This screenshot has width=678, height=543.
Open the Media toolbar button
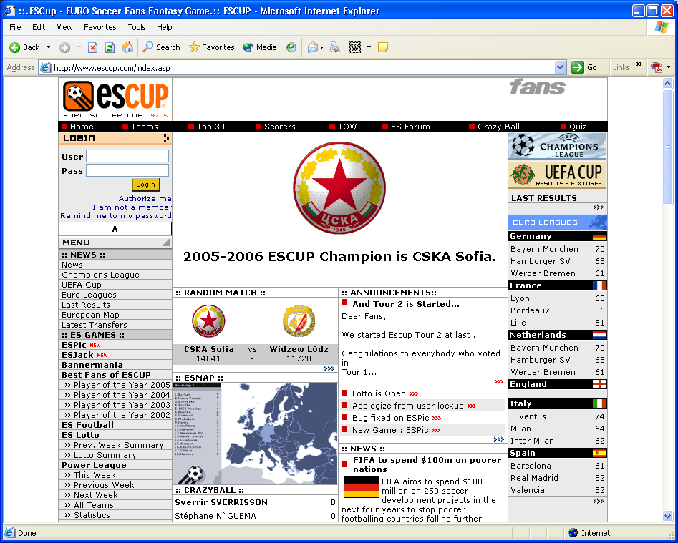pos(259,47)
